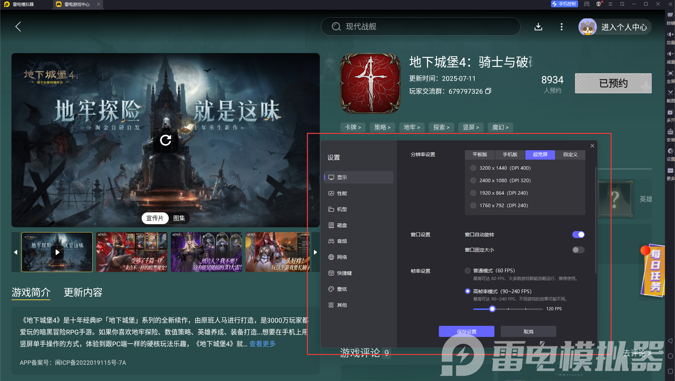Toggle 窗口自动旋转 switch off
Image resolution: width=675 pixels, height=381 pixels.
(578, 235)
